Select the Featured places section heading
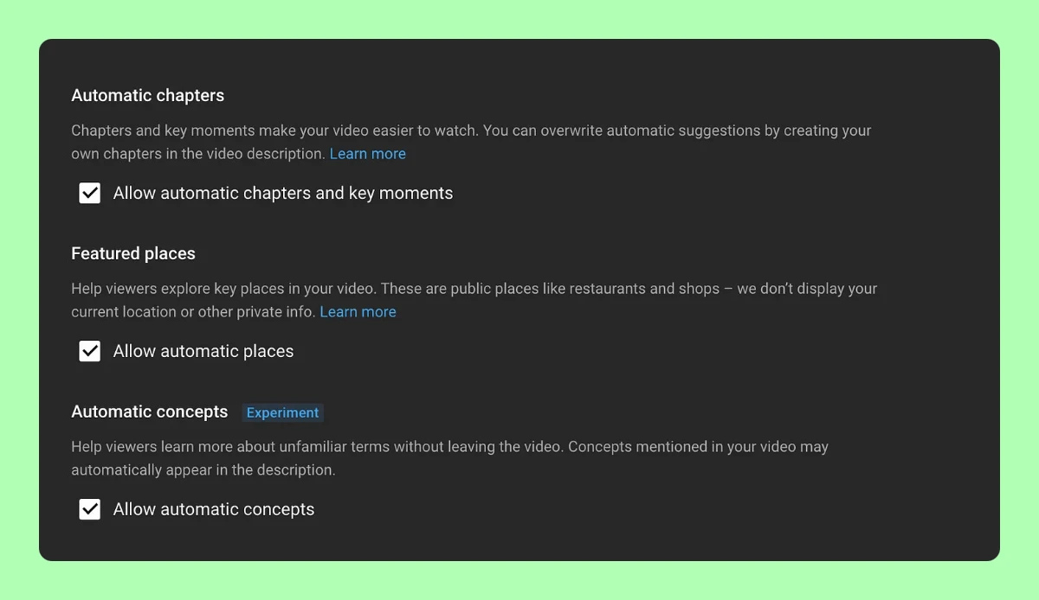1039x600 pixels. pos(133,253)
